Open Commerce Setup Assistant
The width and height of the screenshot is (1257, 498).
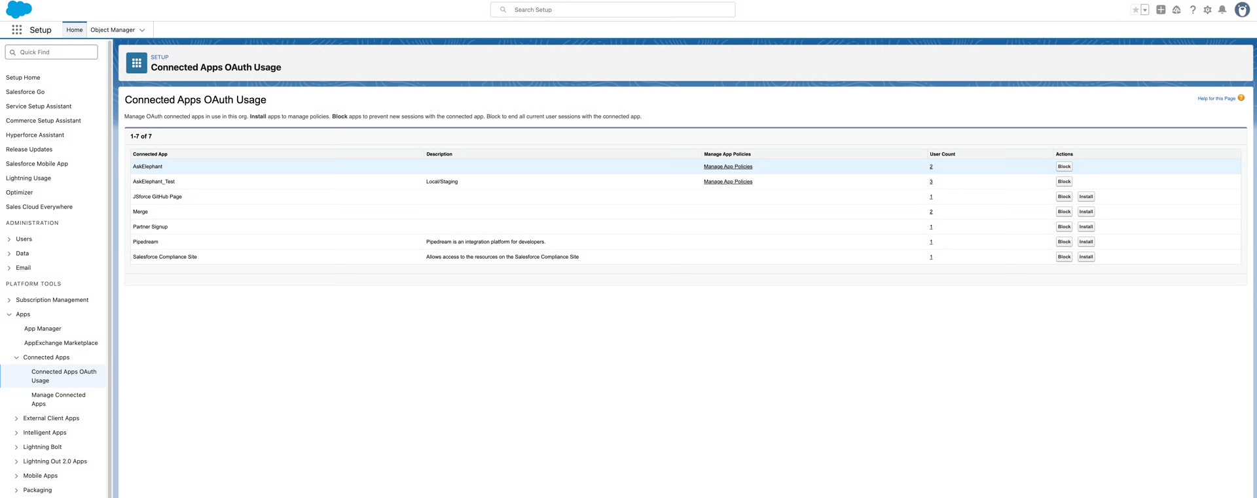43,121
